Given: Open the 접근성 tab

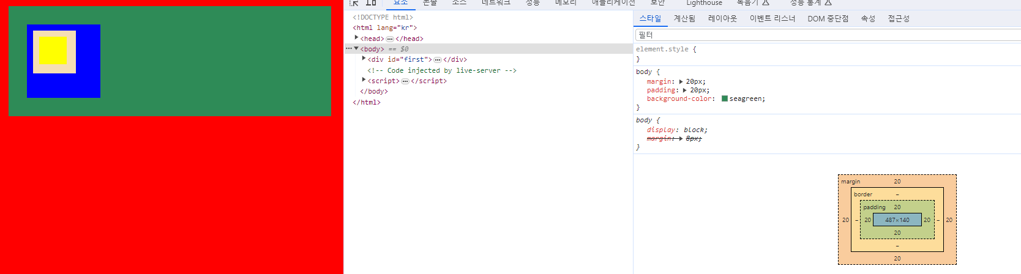Looking at the screenshot, I should [x=899, y=18].
